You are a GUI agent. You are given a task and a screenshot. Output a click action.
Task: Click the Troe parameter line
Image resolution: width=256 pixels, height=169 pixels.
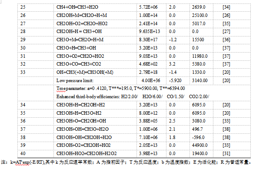point(120,89)
